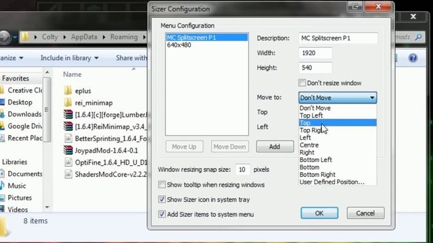The image size is (433, 243).
Task: Click the Move Up button
Action: [x=184, y=146]
